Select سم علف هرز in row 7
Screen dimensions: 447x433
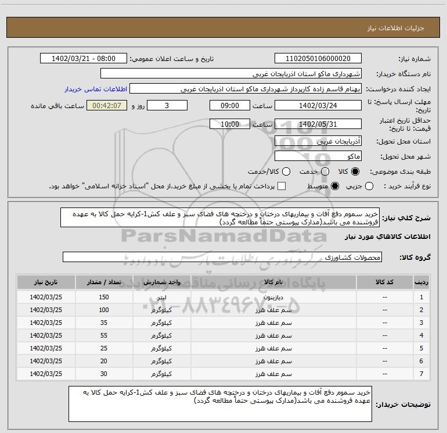pos(273,374)
